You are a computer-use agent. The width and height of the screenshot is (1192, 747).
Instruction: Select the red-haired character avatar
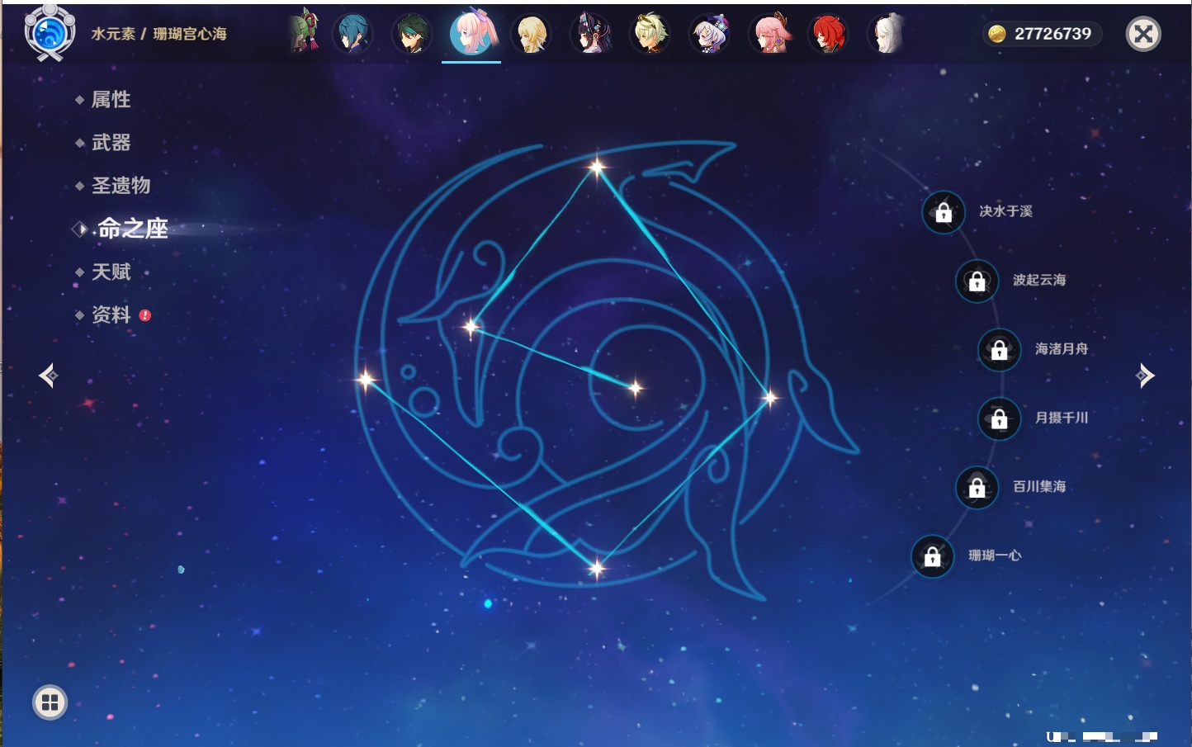pyautogui.click(x=828, y=34)
